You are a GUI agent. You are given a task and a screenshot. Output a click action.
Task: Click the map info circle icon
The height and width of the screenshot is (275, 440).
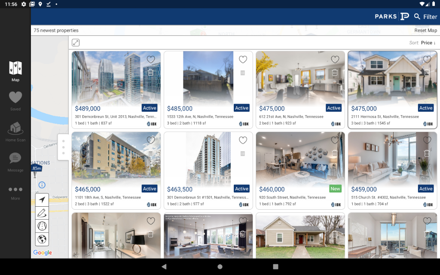[x=42, y=185]
